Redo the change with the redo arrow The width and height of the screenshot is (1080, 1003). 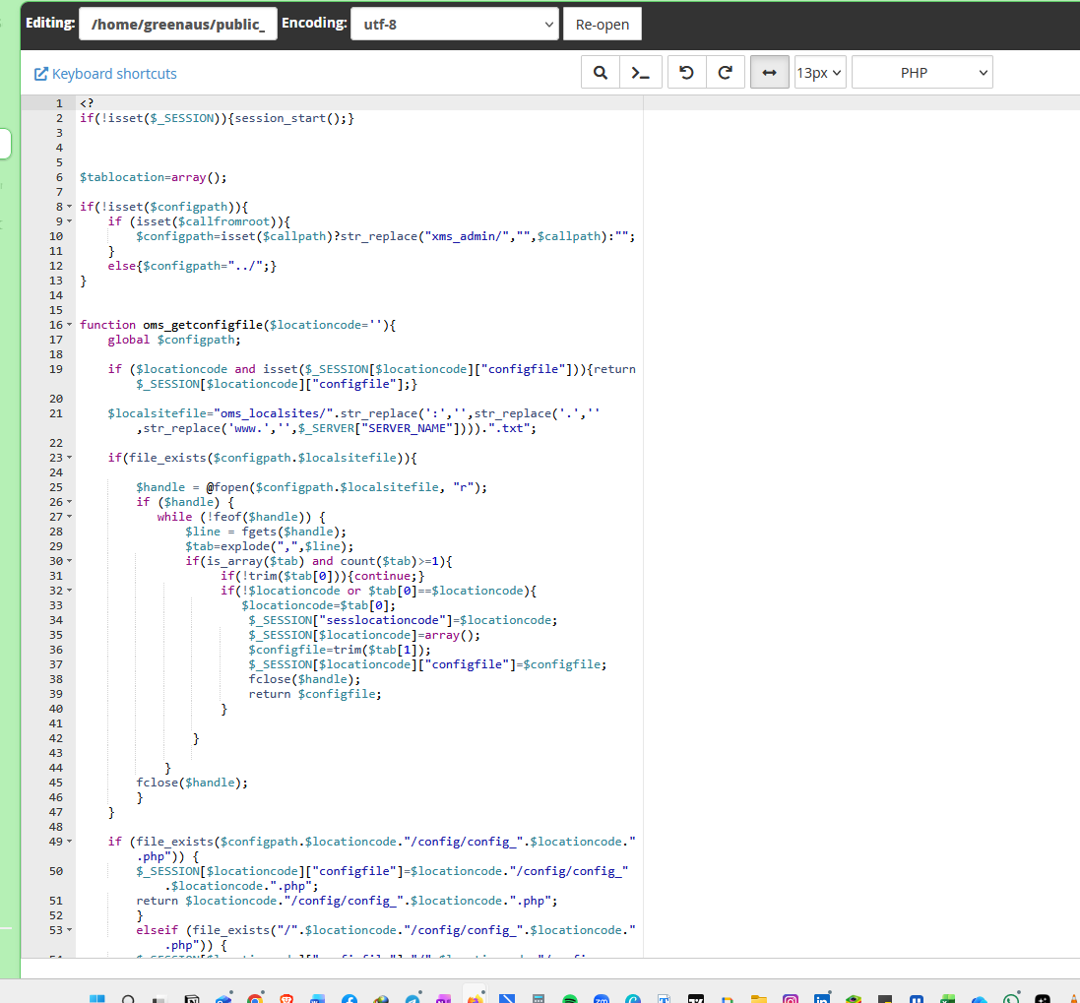pyautogui.click(x=726, y=73)
